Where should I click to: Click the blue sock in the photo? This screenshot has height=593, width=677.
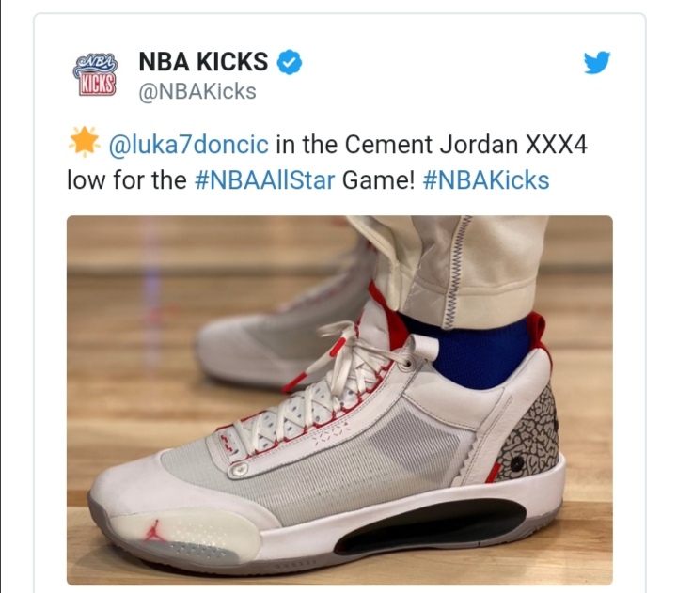click(477, 351)
